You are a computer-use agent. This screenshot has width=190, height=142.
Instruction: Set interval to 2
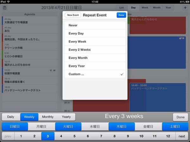[x=35, y=136]
